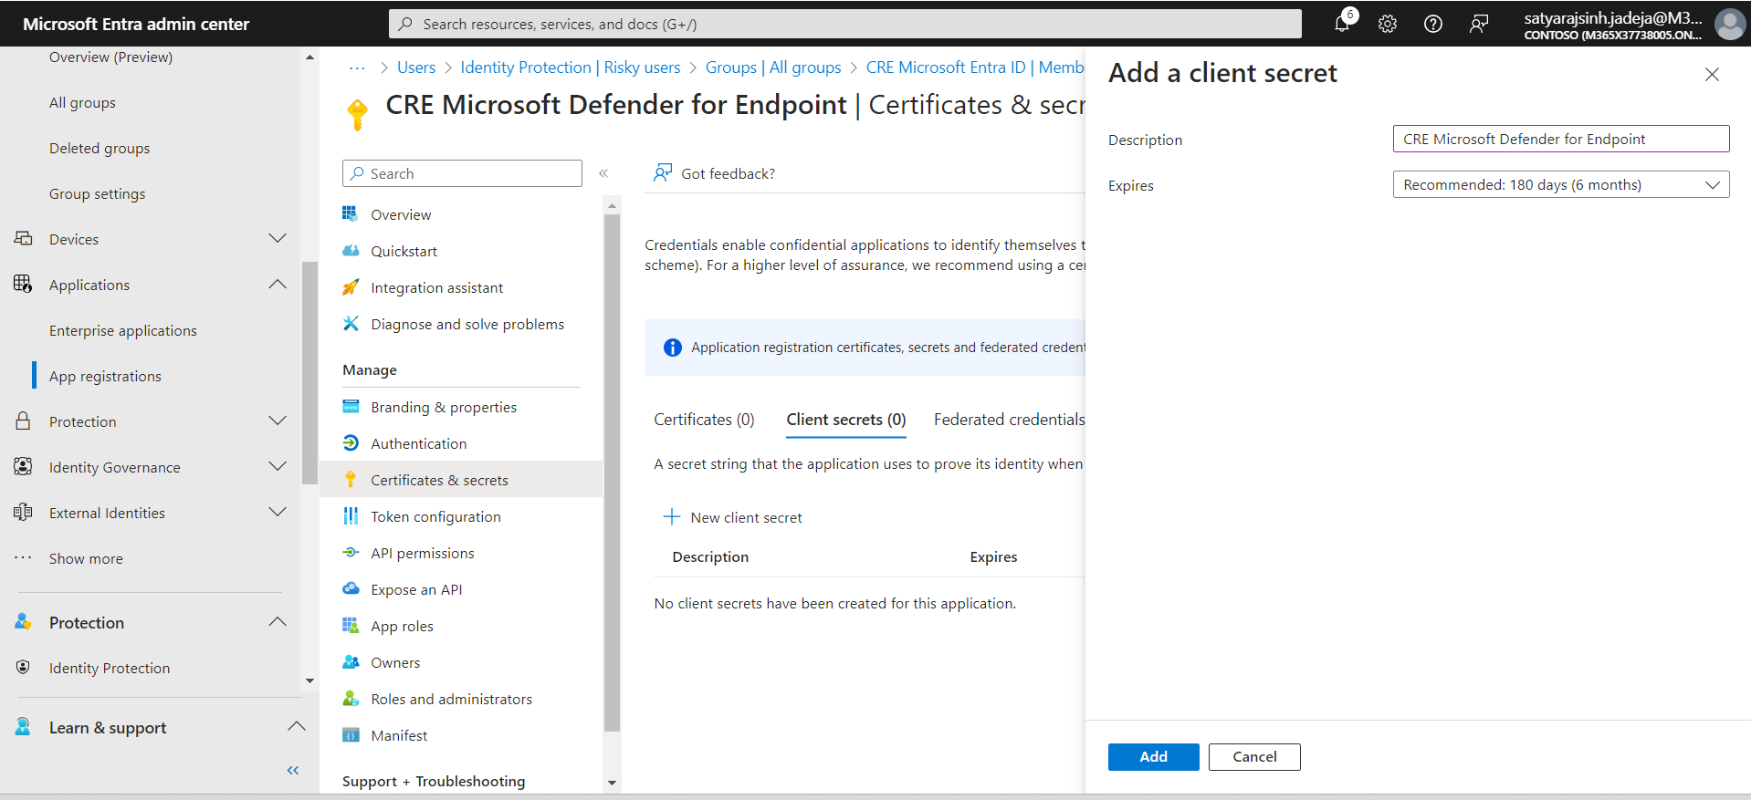Open the feedback icon in top bar
The height and width of the screenshot is (800, 1751).
pyautogui.click(x=1479, y=24)
